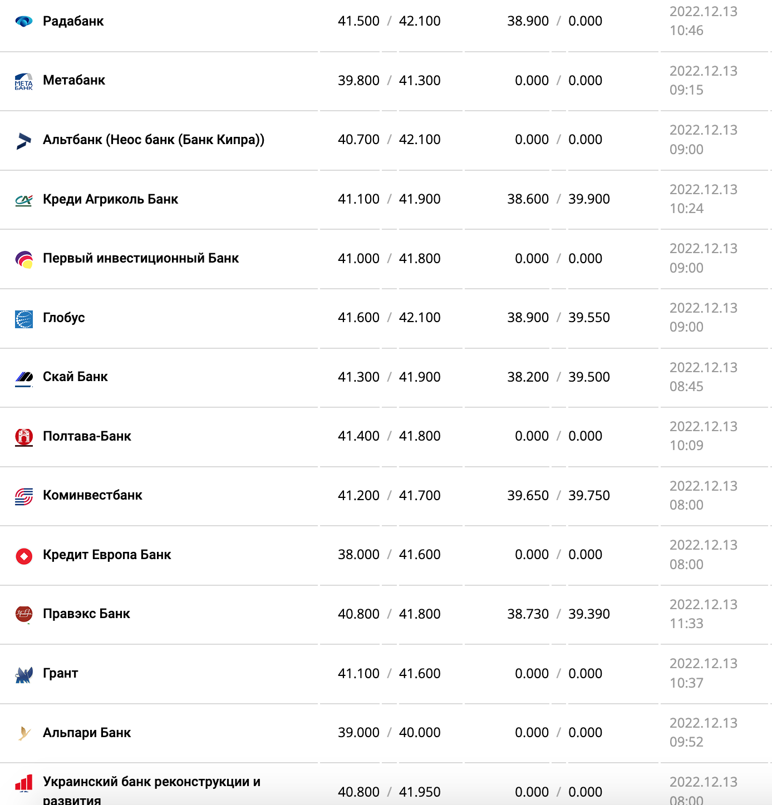Open the Метабанк bank link
The image size is (772, 805).
(74, 80)
